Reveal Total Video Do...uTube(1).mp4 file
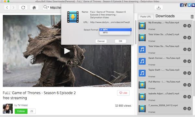195x117 pixels. point(185,38)
